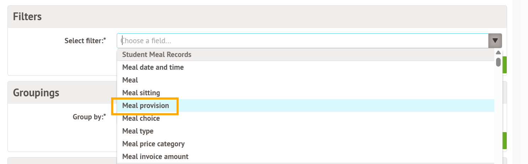Screen dimensions: 528x164
Task: Click the green button in Groupings panel
Action: point(504,141)
